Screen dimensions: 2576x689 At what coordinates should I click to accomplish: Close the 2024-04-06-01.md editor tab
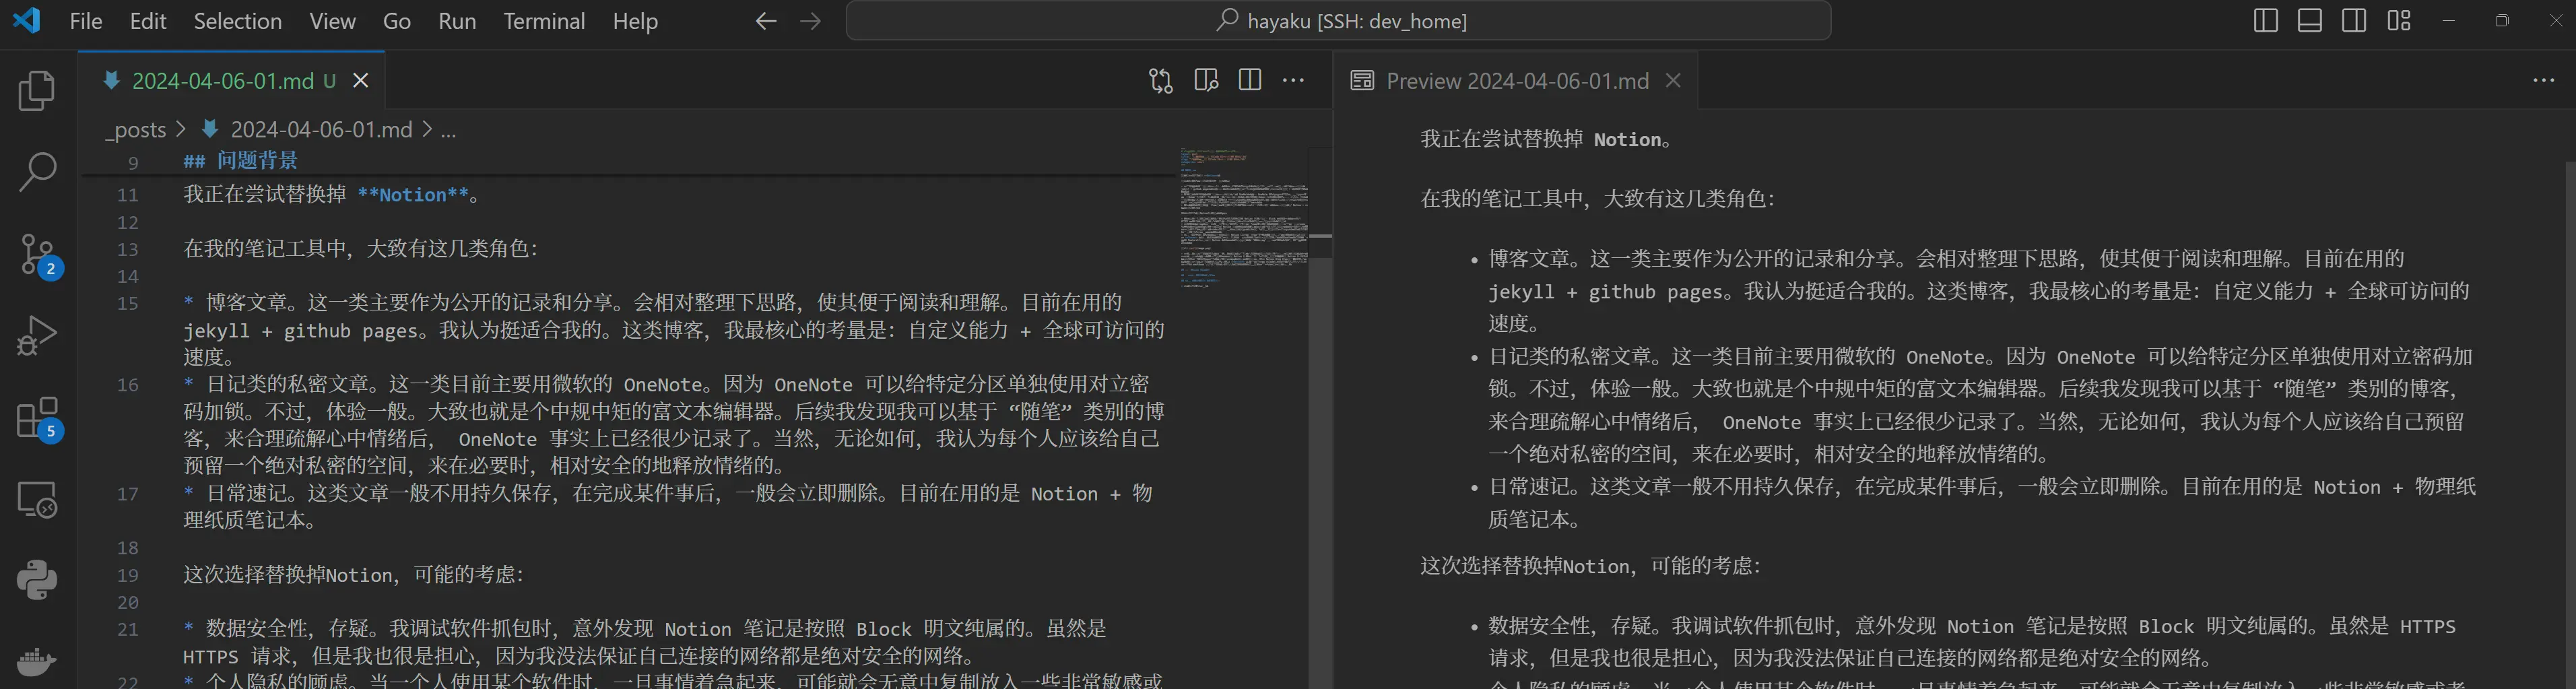click(x=361, y=81)
